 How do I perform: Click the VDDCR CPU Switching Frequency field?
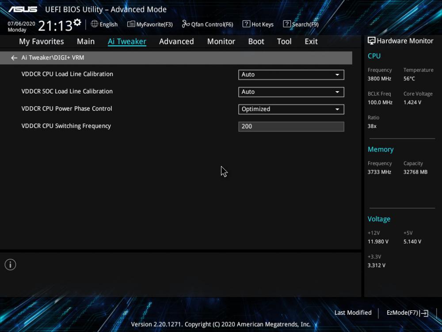tap(291, 127)
